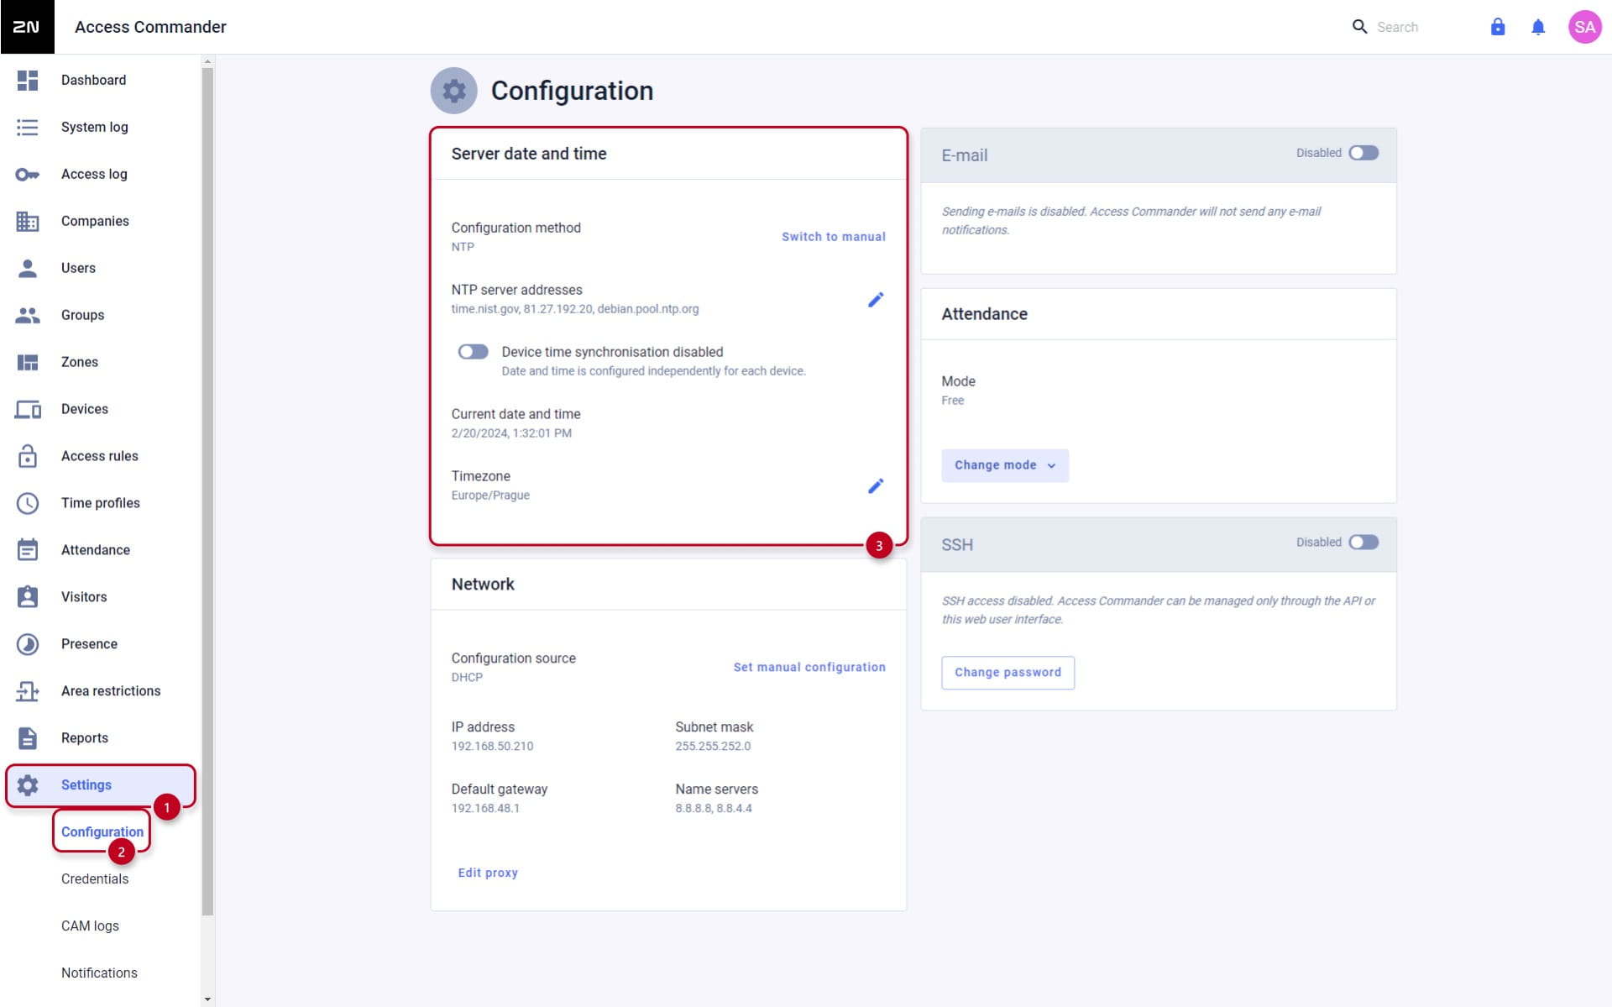1612x1007 pixels.
Task: Open Notifications submenu item
Action: click(99, 973)
